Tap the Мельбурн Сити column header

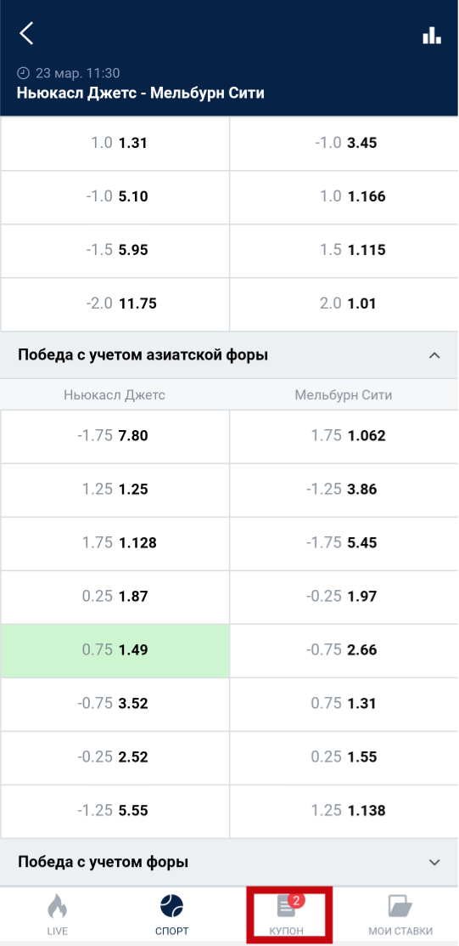click(x=344, y=395)
